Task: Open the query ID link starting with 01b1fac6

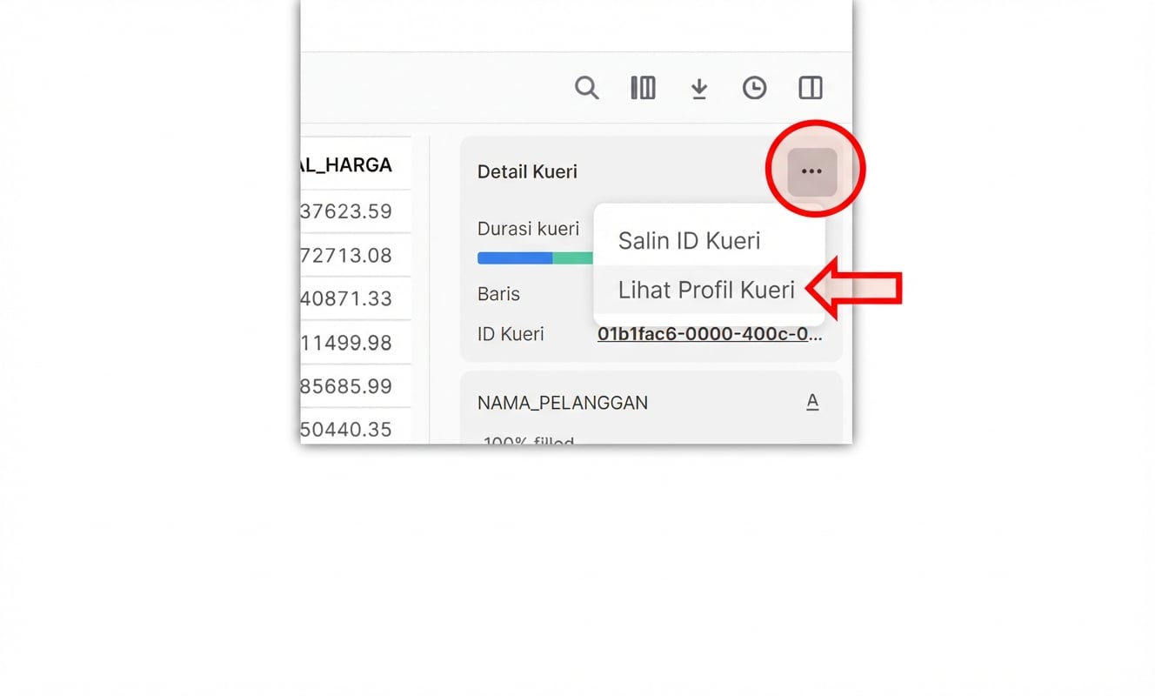Action: (x=709, y=333)
